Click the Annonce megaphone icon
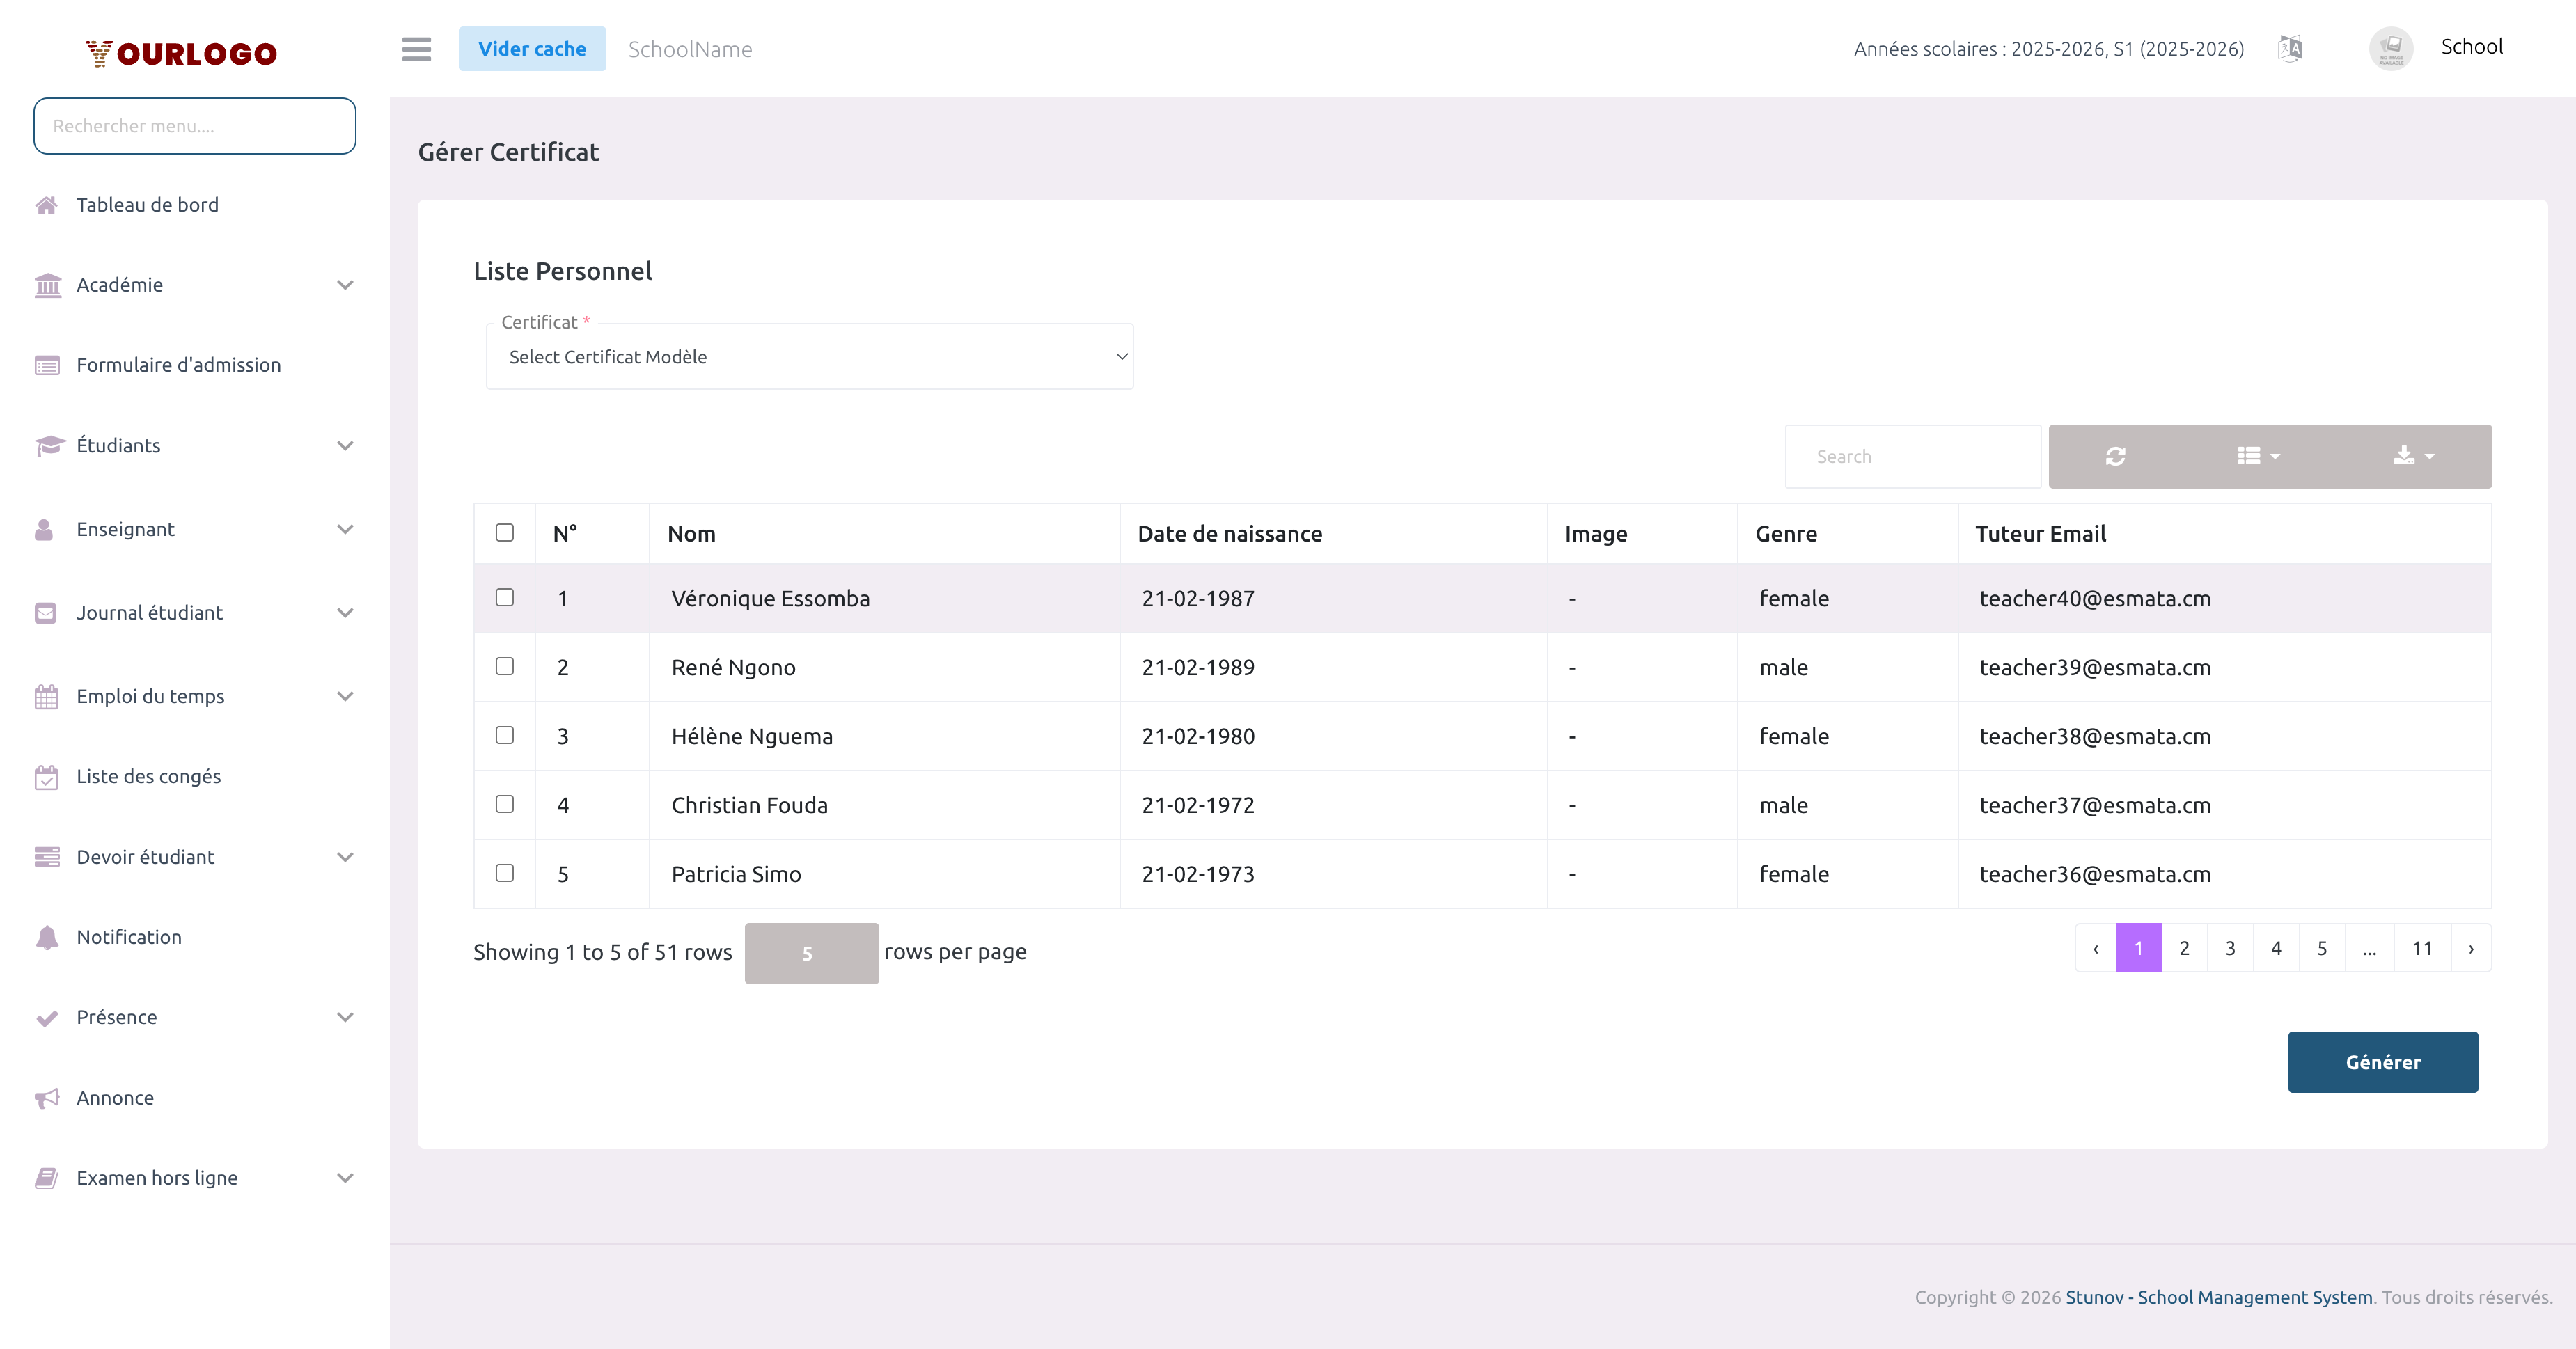 [46, 1098]
